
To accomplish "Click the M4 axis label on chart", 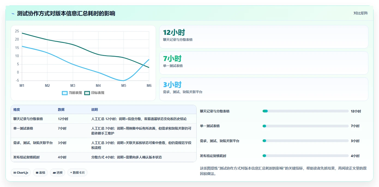I will pyautogui.click(x=98, y=86).
